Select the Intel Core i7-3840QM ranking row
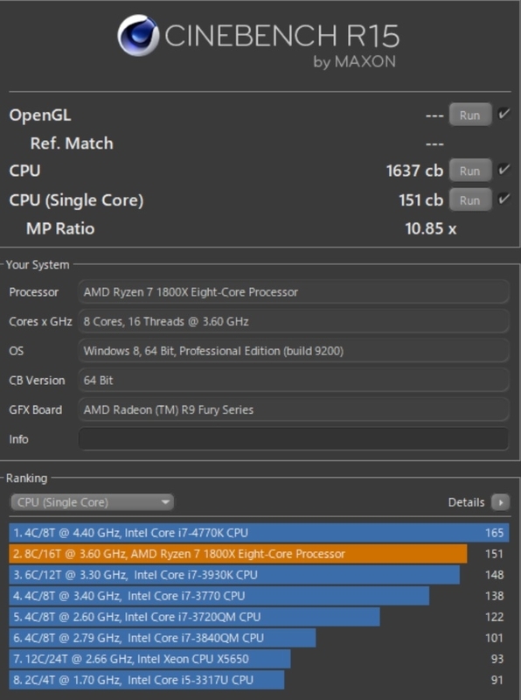This screenshot has height=700, width=521. tap(259, 638)
